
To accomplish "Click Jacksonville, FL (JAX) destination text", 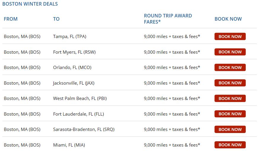I will [x=73, y=83].
